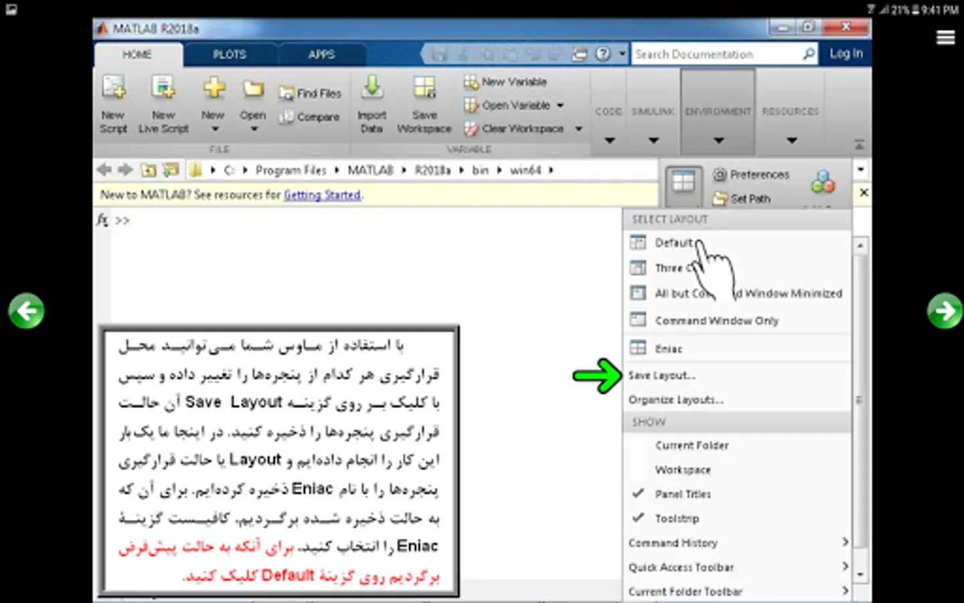This screenshot has height=603, width=964.
Task: Create a New Live Script
Action: coord(163,104)
